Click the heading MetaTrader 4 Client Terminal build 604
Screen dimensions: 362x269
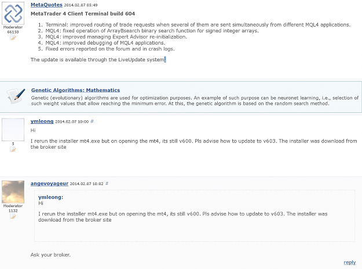[x=83, y=14]
